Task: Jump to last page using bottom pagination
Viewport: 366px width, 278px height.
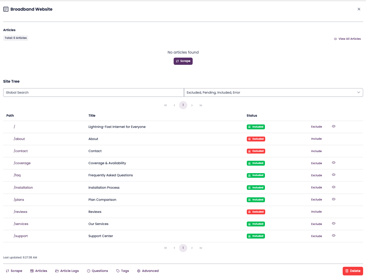Action: click(x=201, y=248)
